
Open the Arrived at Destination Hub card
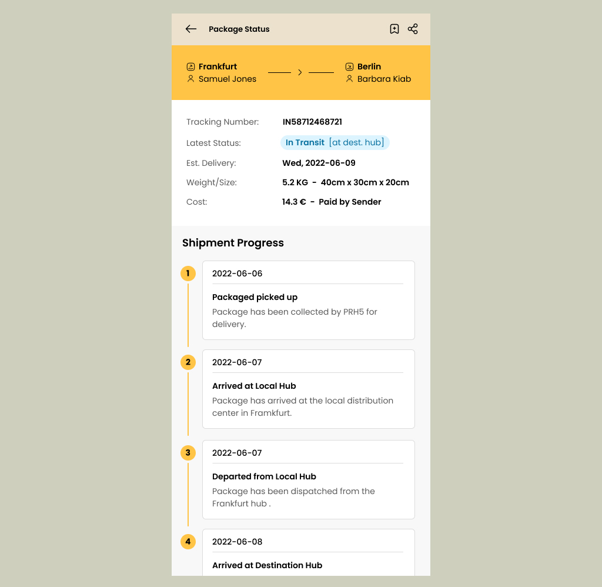309,552
